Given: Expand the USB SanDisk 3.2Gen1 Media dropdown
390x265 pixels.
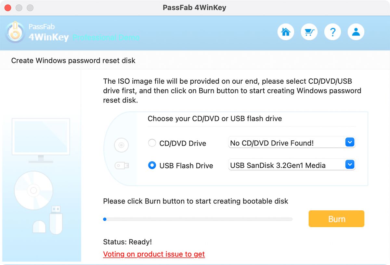Looking at the screenshot, I should 350,164.
